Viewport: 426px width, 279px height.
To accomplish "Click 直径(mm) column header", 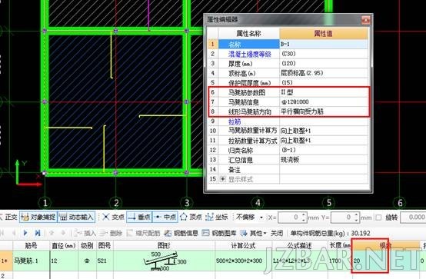I will point(64,246).
